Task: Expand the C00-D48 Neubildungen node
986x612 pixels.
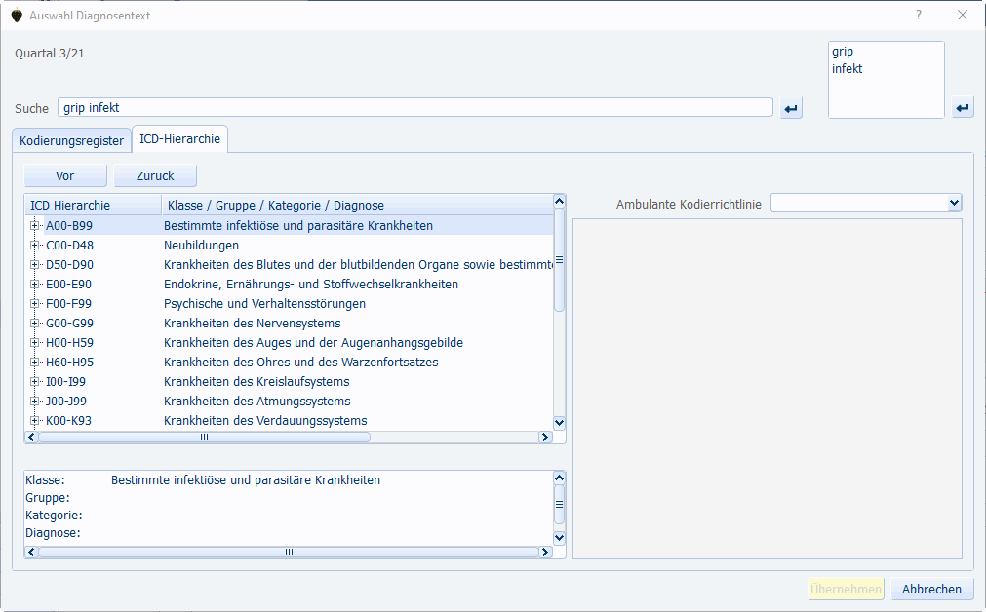Action: (x=34, y=245)
